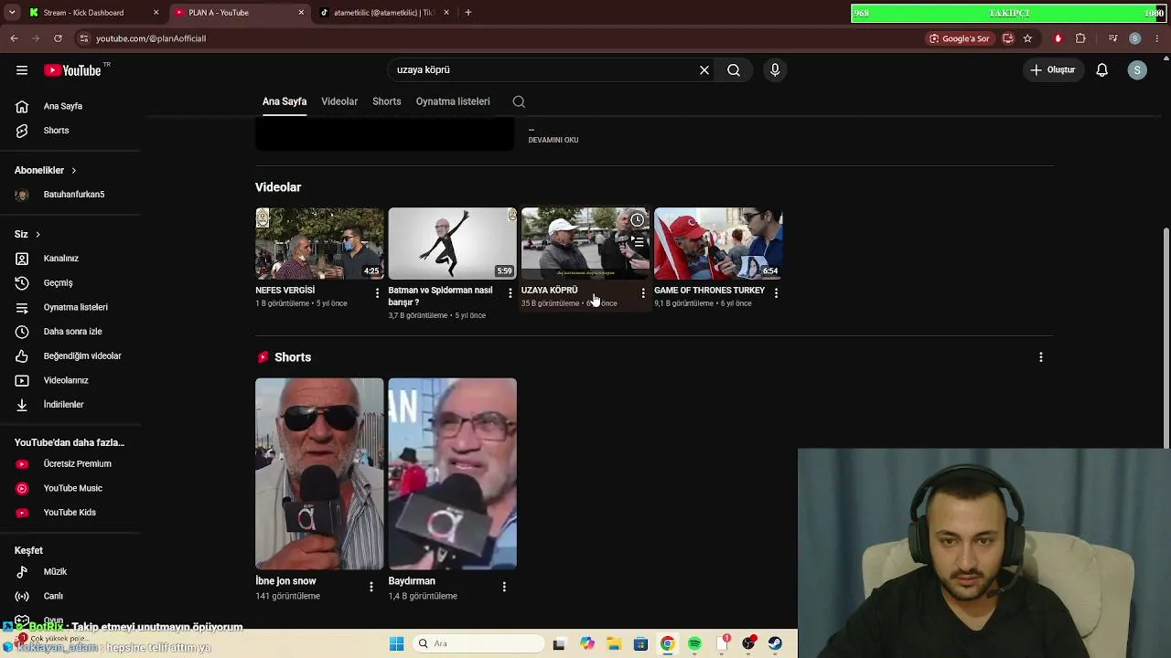
Task: Play the GAME OF THRONES TURKEY thumbnail
Action: coord(718,243)
